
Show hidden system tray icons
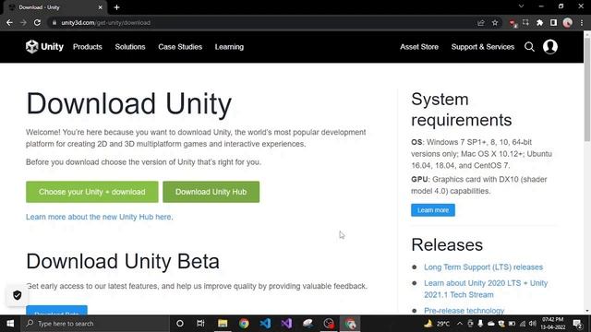coord(460,324)
